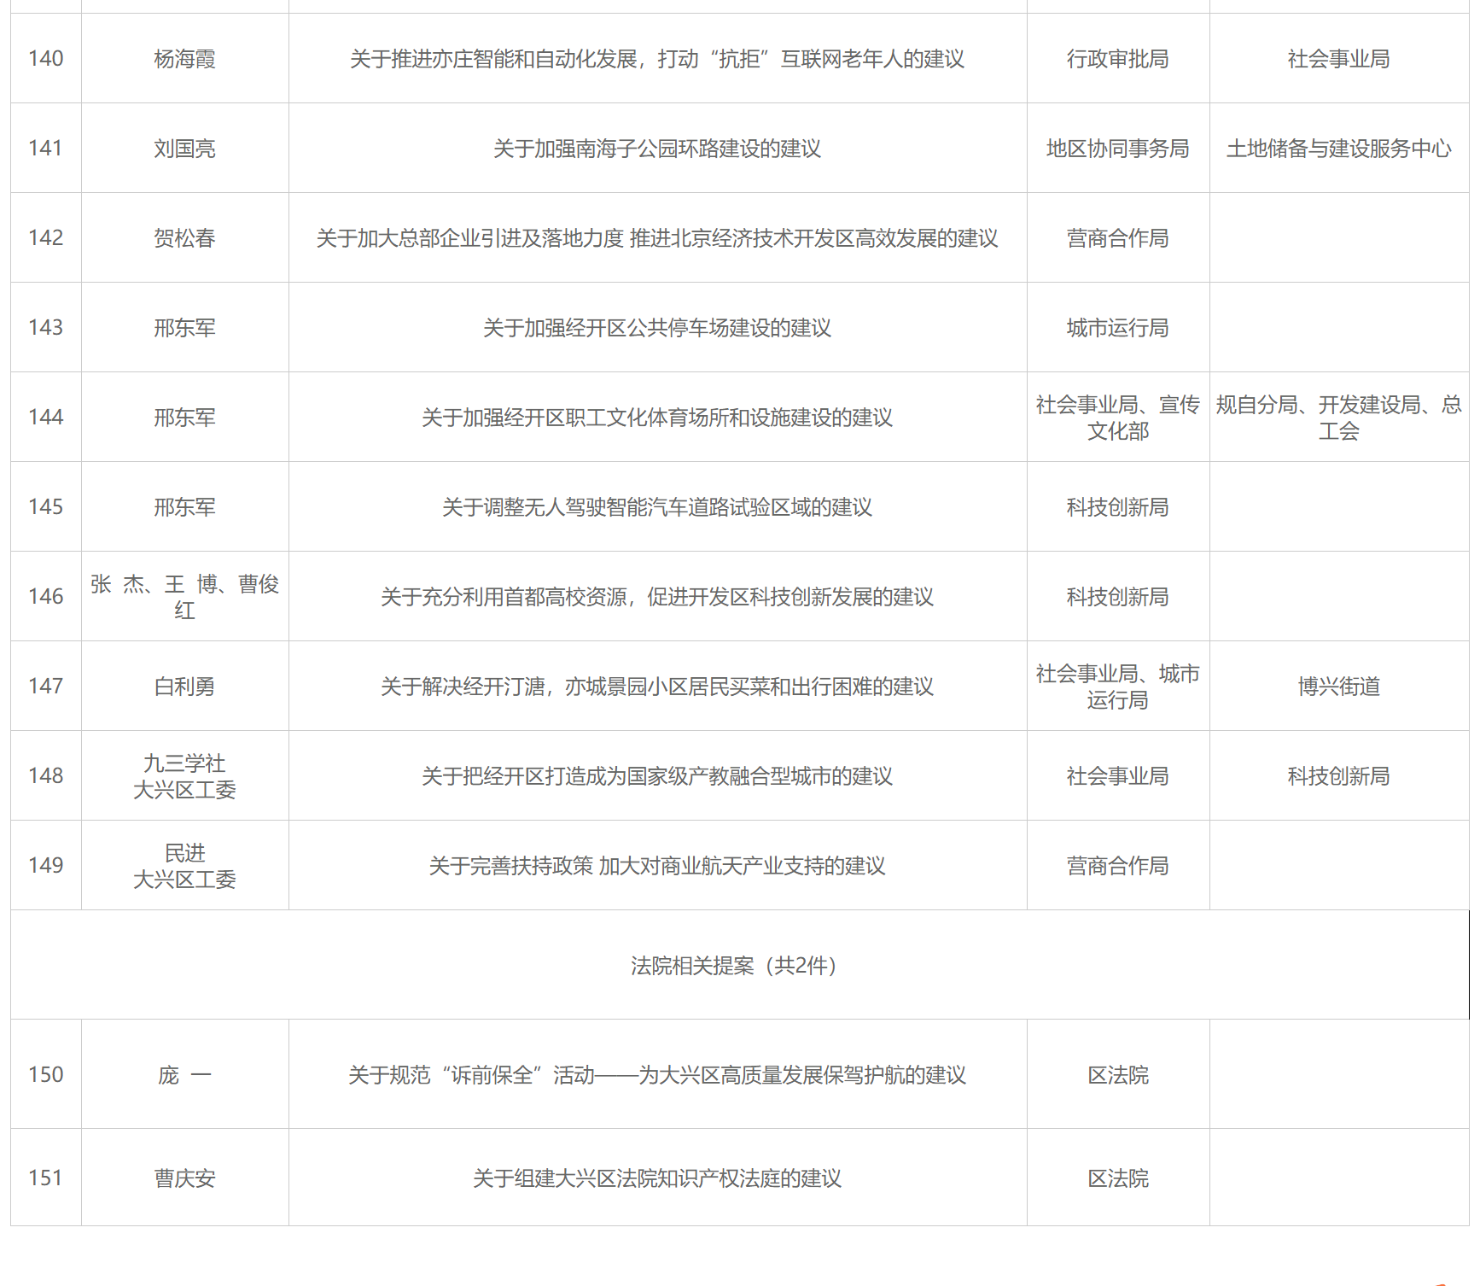Click the 法院相关提案（共2件）section header

pyautogui.click(x=734, y=966)
